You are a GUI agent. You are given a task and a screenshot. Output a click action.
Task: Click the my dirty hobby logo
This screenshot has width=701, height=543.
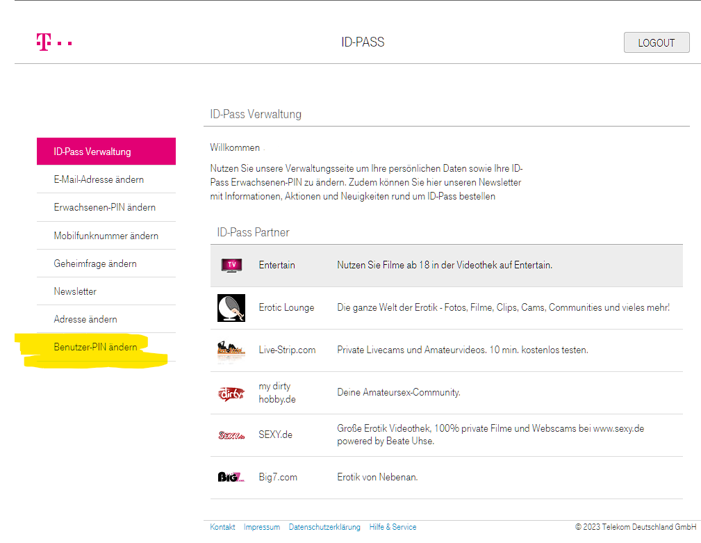pos(231,393)
